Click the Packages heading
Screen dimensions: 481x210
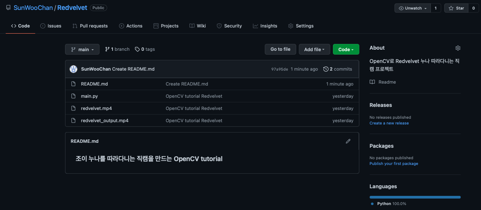[382, 146]
